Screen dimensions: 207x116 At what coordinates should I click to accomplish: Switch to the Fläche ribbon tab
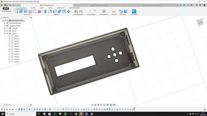33,8
